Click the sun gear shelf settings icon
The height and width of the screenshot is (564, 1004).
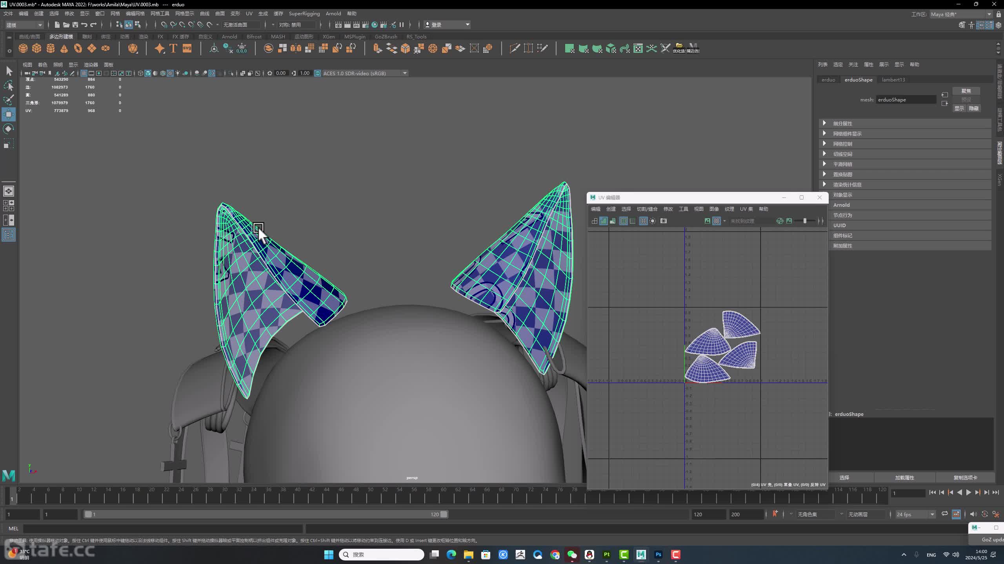(9, 51)
